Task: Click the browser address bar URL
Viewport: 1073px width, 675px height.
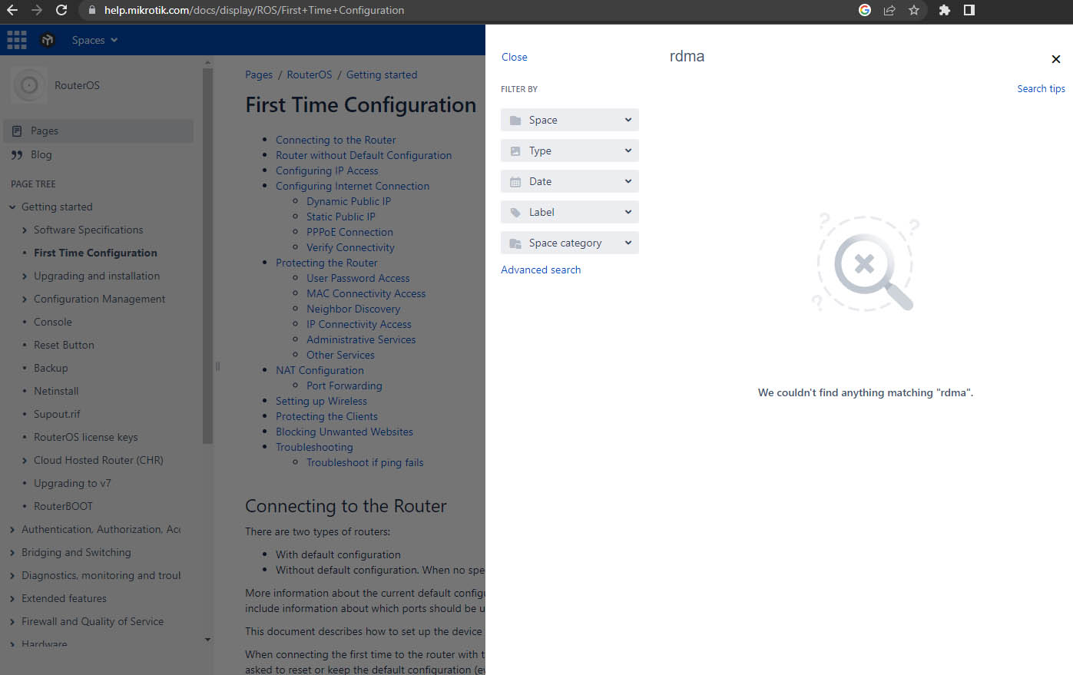Action: tap(254, 11)
